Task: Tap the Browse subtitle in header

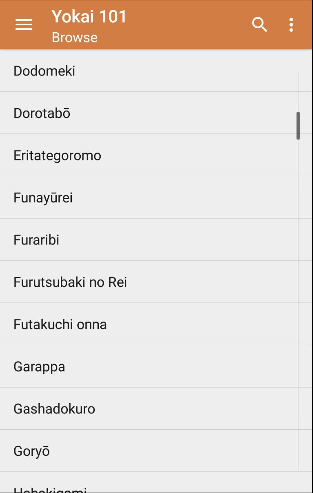Action: pyautogui.click(x=75, y=38)
